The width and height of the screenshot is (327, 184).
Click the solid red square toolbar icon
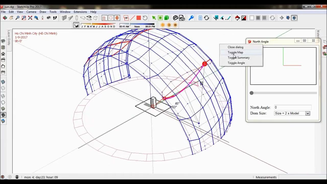click(139, 18)
